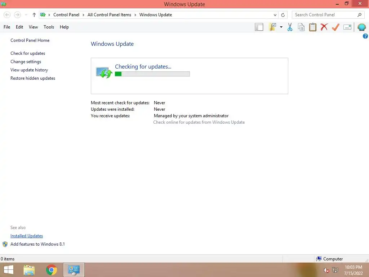Viewport: 369px width, 277px height.
Task: Go up one level with Up arrow
Action: (34, 15)
